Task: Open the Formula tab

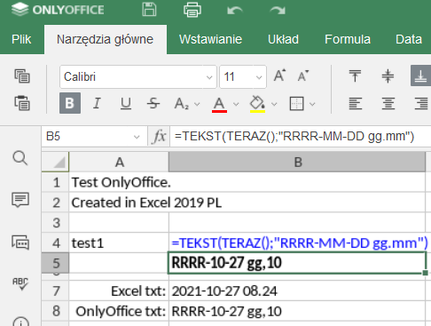Action: point(348,39)
